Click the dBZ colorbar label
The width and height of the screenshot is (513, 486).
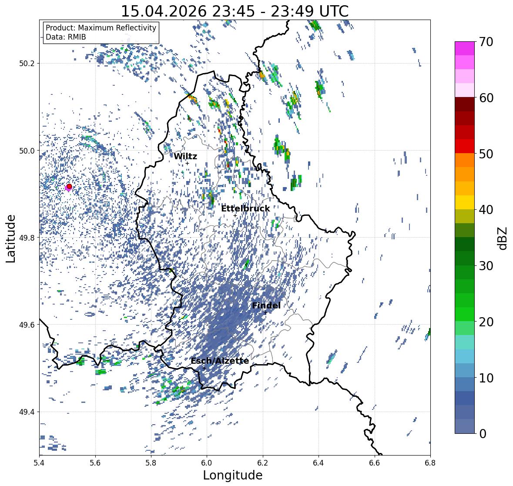pyautogui.click(x=503, y=238)
